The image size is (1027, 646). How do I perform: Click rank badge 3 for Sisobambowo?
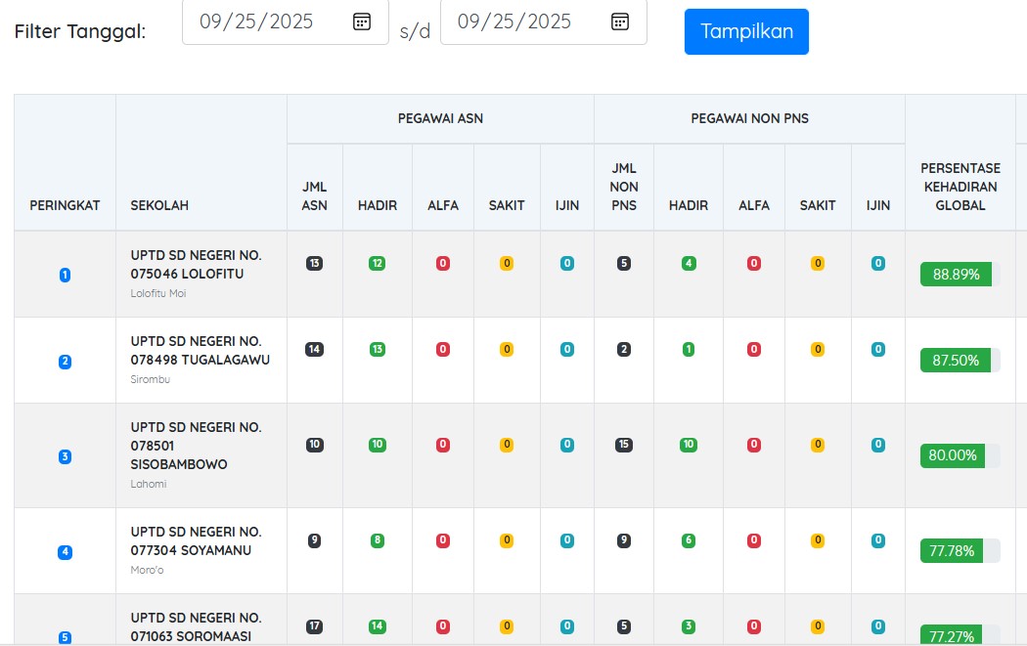(66, 456)
